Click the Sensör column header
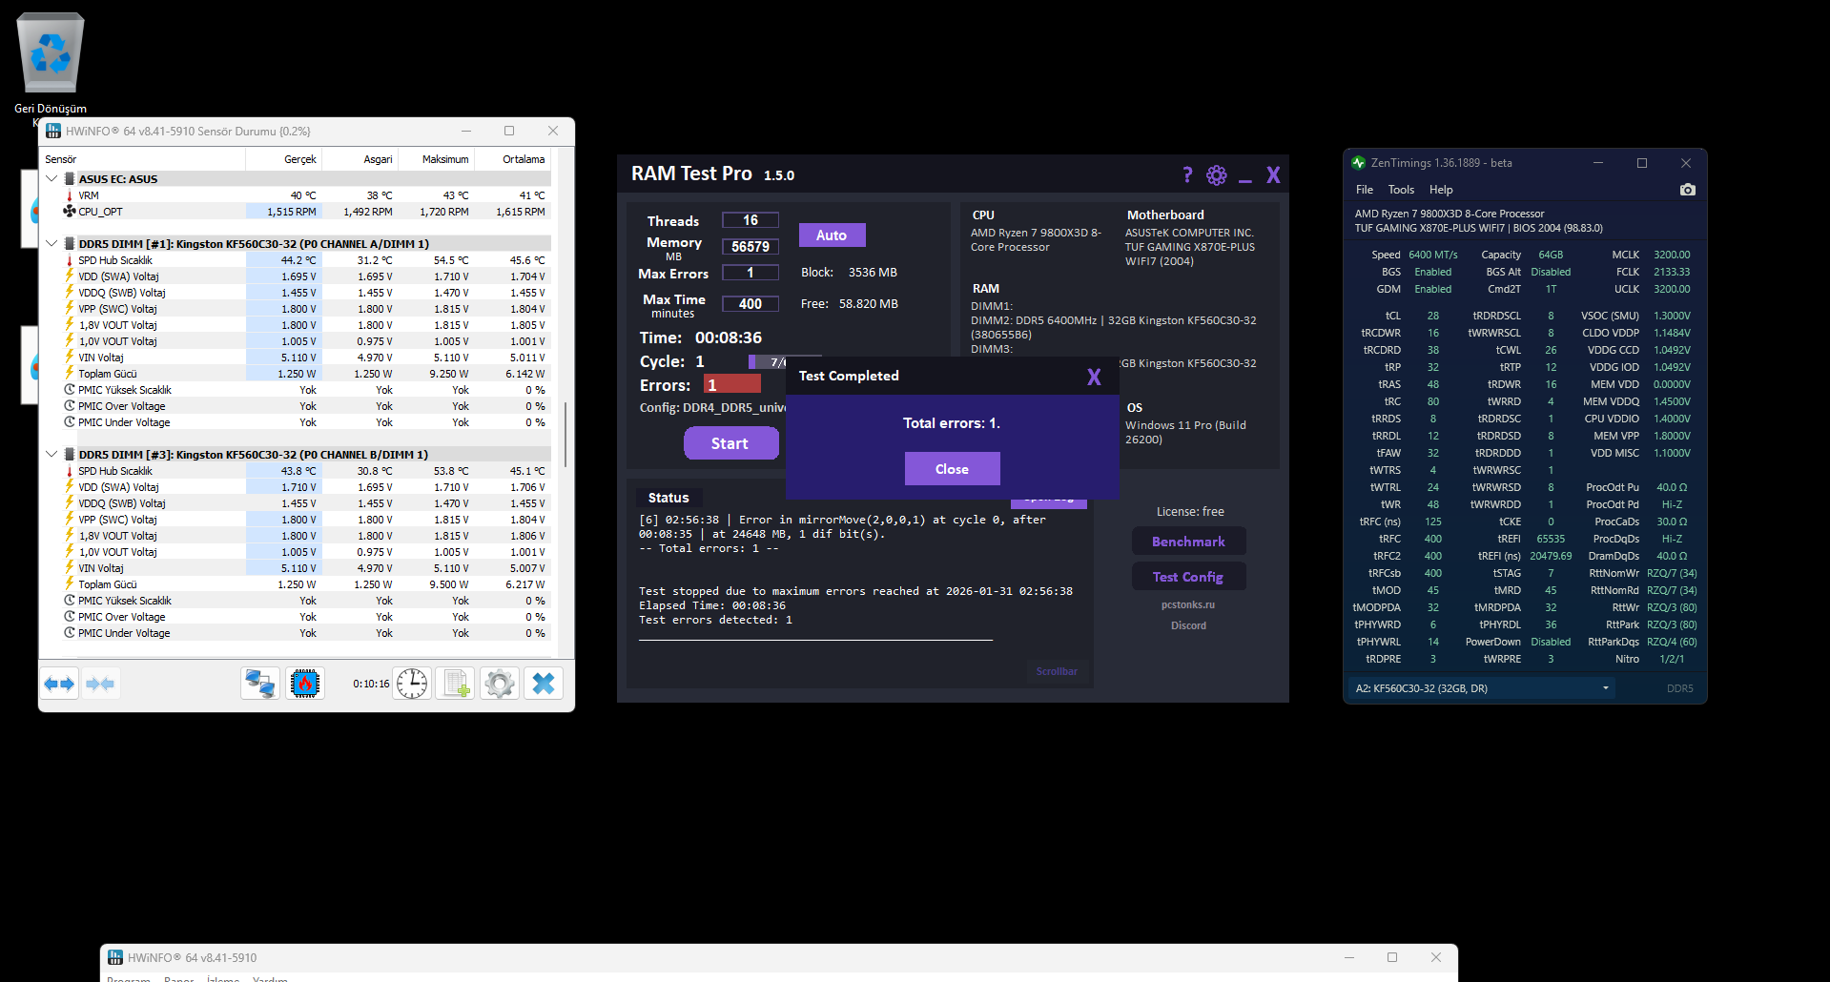This screenshot has width=1830, height=982. pyautogui.click(x=143, y=159)
